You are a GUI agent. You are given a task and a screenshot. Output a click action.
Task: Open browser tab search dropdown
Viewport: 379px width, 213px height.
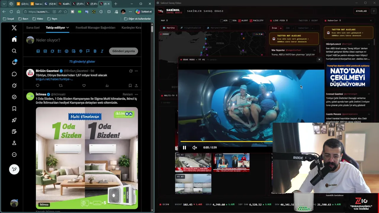pyautogui.click(x=4, y=4)
